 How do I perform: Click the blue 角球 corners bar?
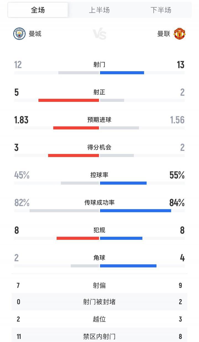point(128,266)
